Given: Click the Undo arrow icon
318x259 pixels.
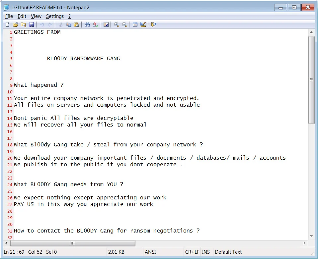Looking at the screenshot, I should [42, 25].
